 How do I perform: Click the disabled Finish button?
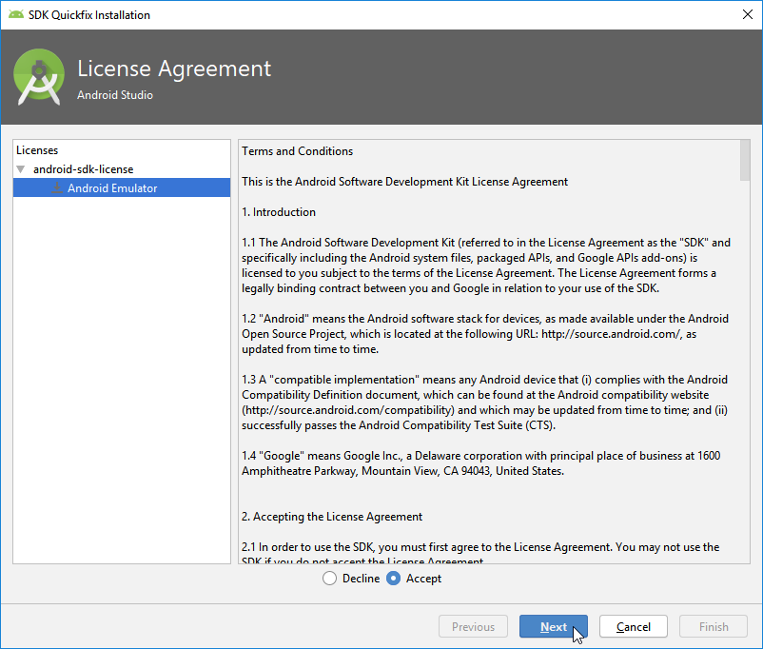[714, 627]
